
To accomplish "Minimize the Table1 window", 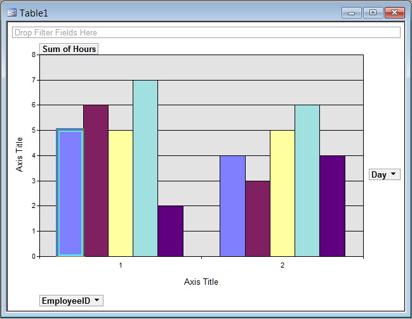I will point(352,13).
